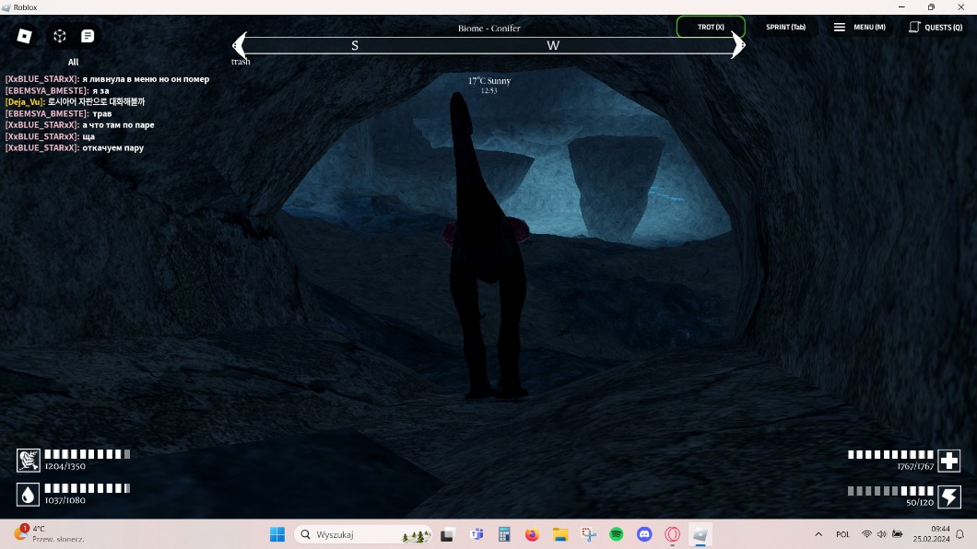Select the All chat channel tab
This screenshot has height=549, width=977.
(73, 63)
